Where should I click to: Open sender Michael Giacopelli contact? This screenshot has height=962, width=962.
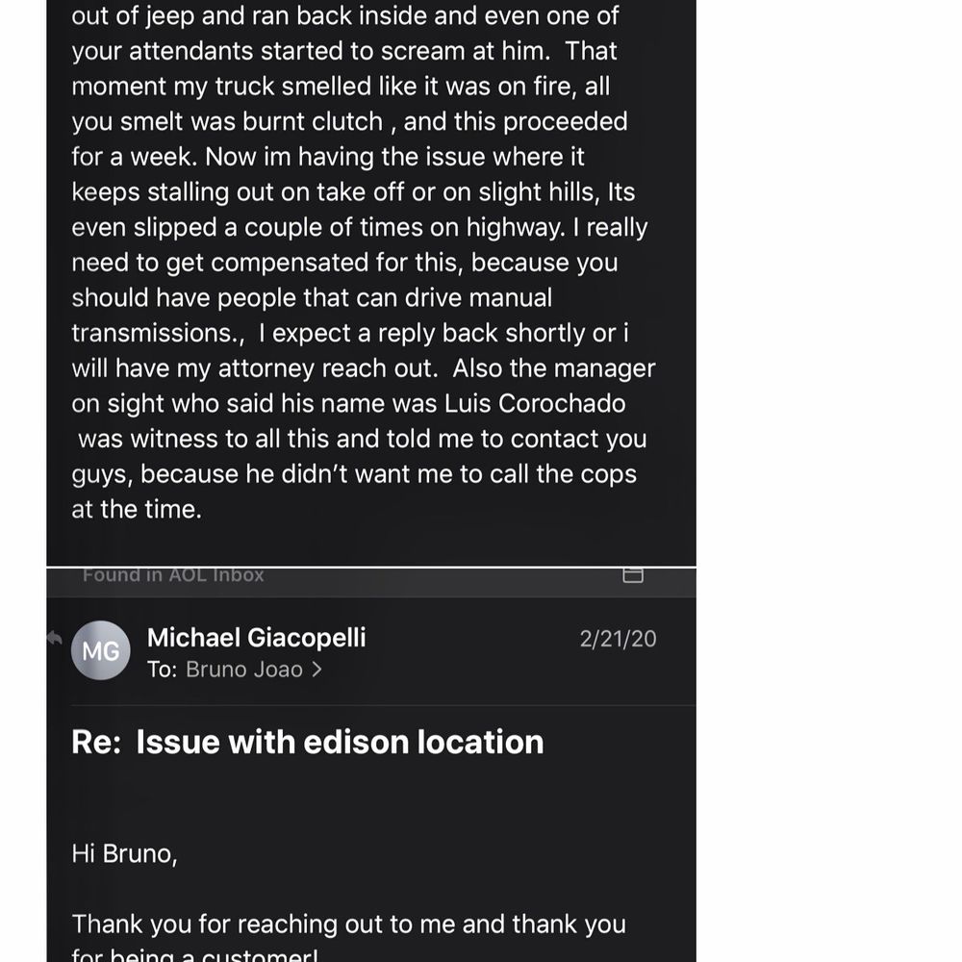point(257,638)
